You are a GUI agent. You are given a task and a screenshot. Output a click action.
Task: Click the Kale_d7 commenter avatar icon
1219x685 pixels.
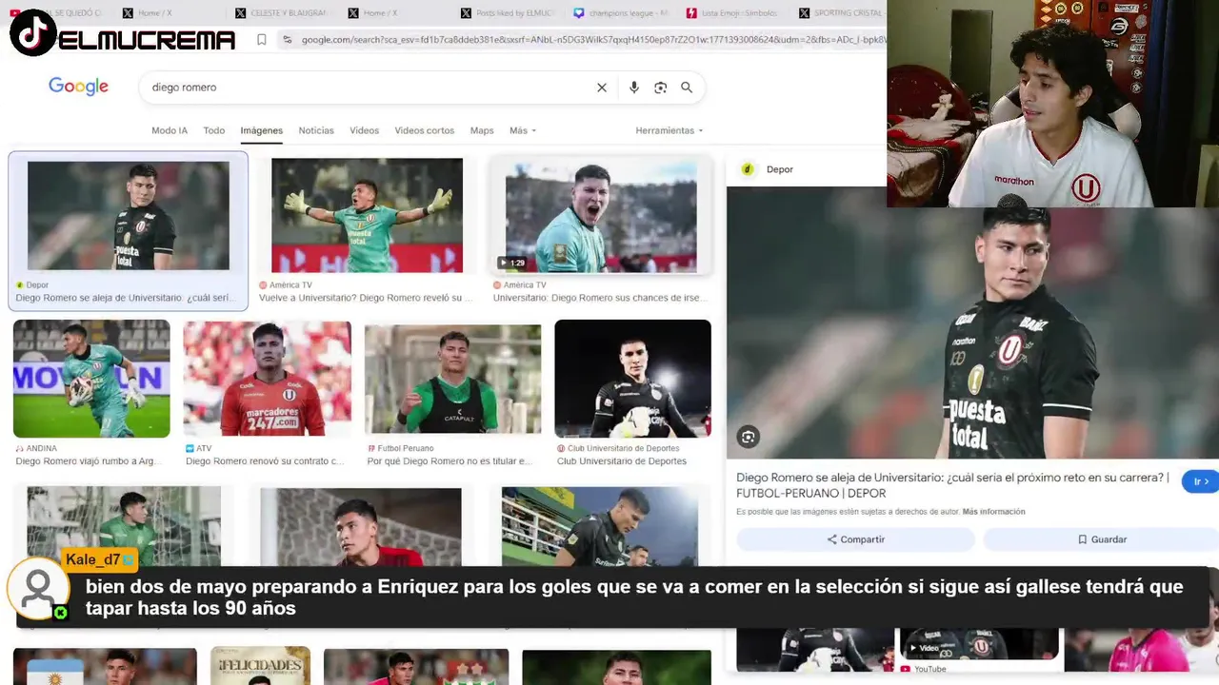pyautogui.click(x=38, y=590)
